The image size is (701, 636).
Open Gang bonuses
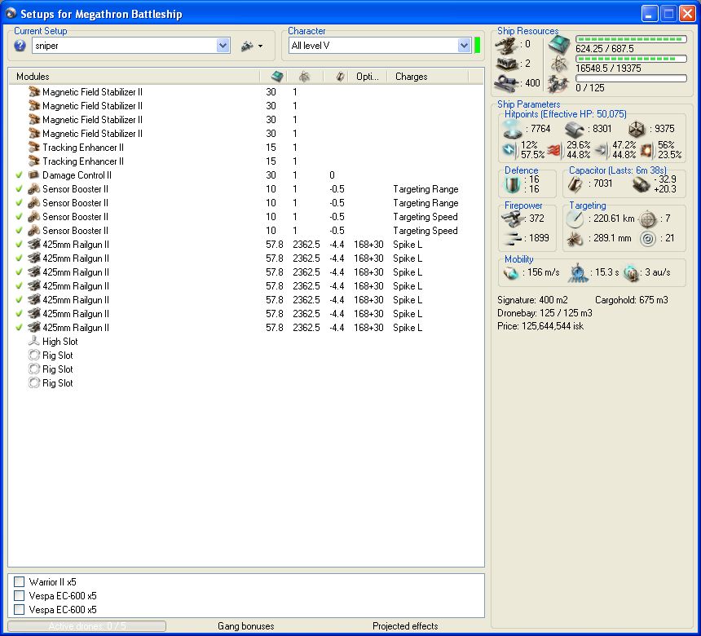(x=246, y=626)
